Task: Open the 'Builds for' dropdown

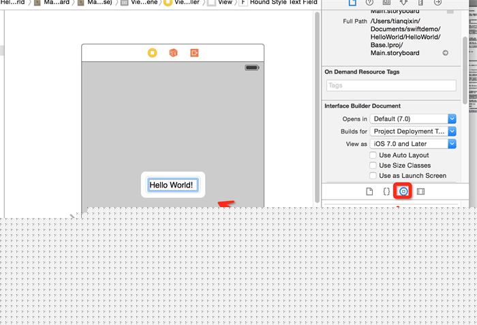Action: pyautogui.click(x=414, y=131)
